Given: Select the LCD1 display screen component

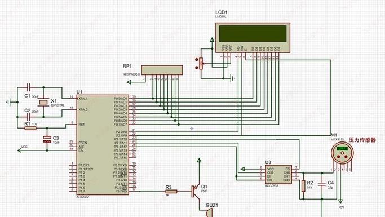Looking at the screenshot, I should [253, 38].
